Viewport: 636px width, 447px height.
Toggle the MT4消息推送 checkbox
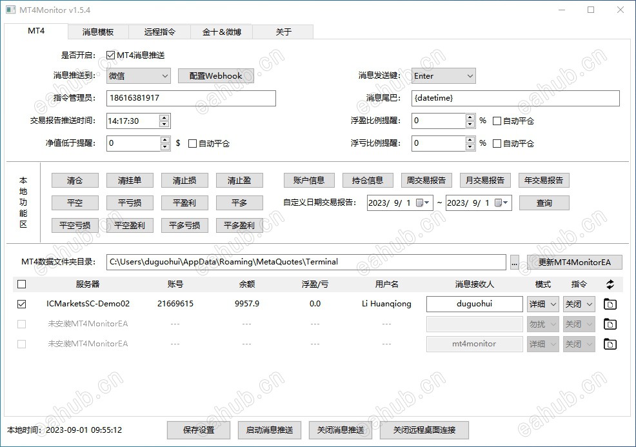pyautogui.click(x=110, y=55)
